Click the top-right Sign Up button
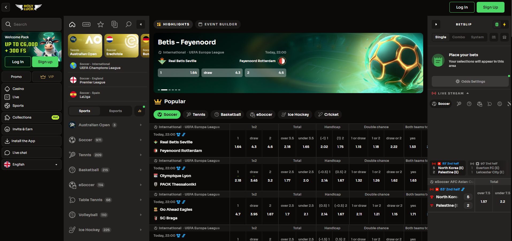Viewport: 512px width, 241px height. (x=491, y=7)
